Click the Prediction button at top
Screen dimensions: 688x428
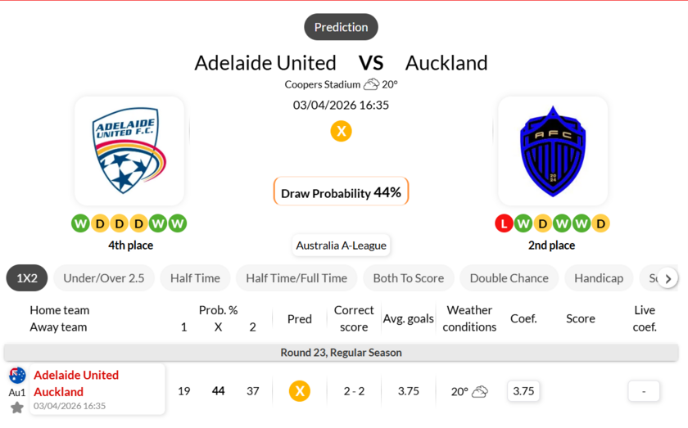point(341,27)
